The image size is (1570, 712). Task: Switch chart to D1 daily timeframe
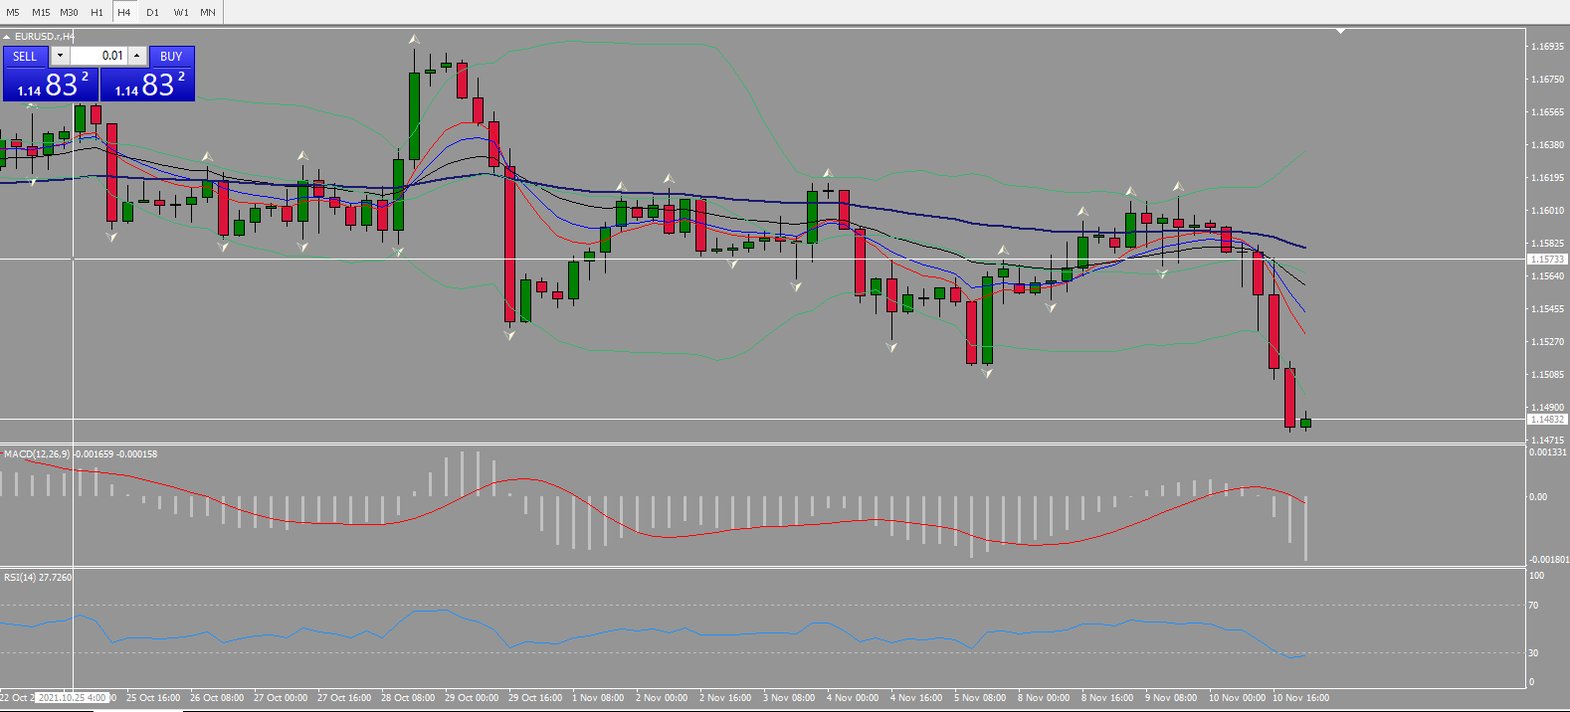(152, 12)
